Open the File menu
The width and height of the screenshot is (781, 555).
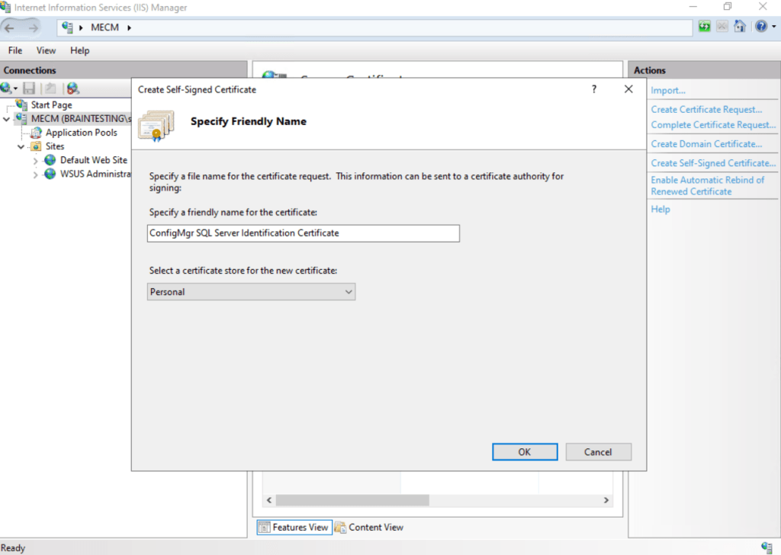click(x=15, y=50)
